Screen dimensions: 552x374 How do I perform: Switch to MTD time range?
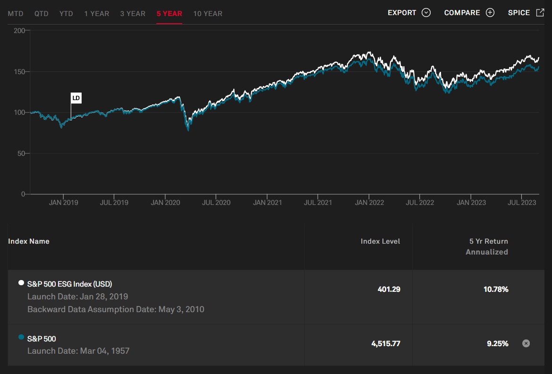point(16,14)
